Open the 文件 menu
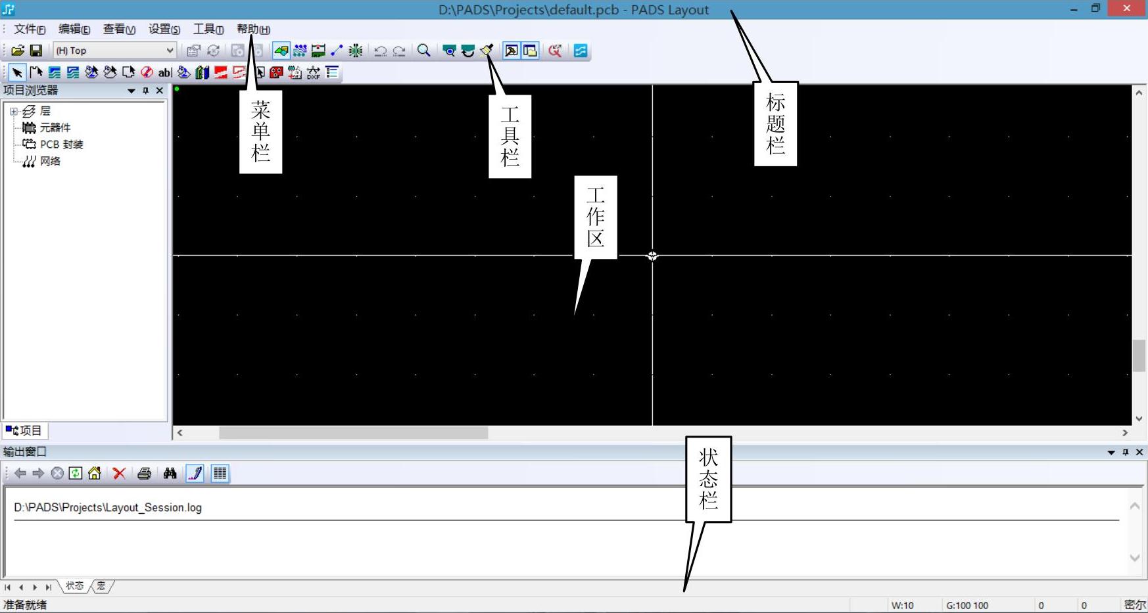 [30, 29]
